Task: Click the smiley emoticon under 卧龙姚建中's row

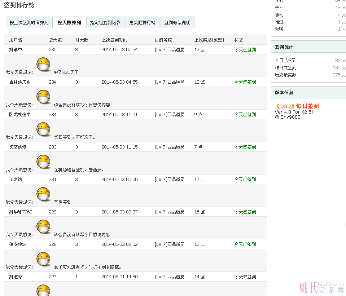Action: pyautogui.click(x=44, y=129)
